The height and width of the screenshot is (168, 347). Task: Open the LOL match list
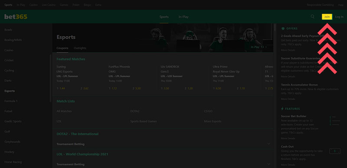[59, 121]
